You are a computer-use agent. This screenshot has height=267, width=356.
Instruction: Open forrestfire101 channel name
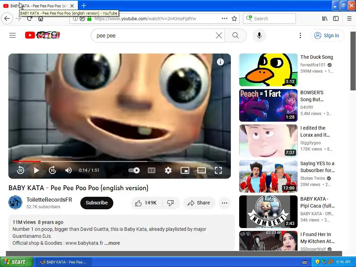313,65
